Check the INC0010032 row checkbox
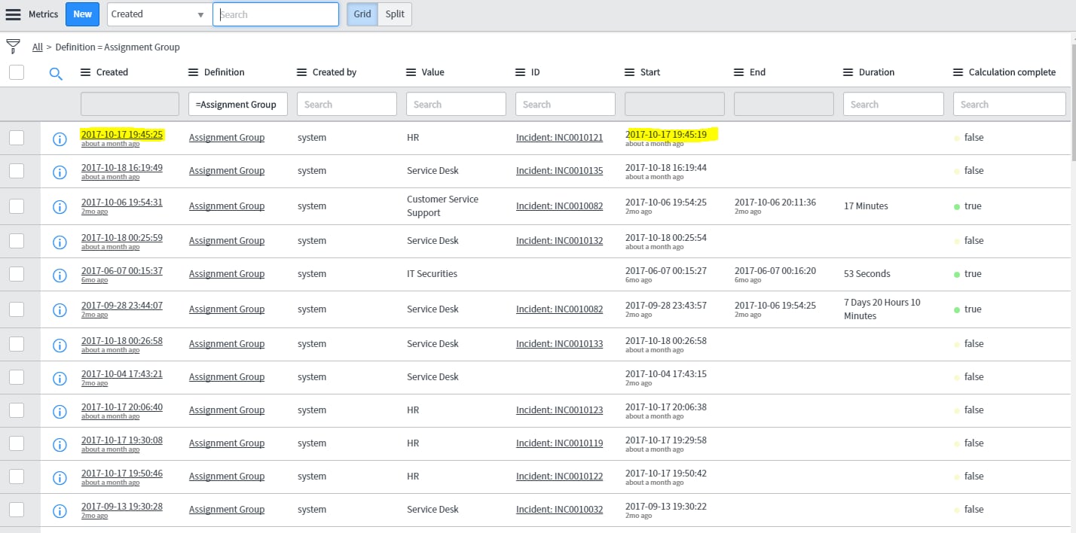This screenshot has height=533, width=1076. pos(17,509)
